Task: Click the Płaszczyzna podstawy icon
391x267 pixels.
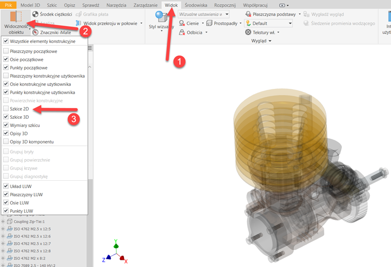Action: click(x=248, y=14)
